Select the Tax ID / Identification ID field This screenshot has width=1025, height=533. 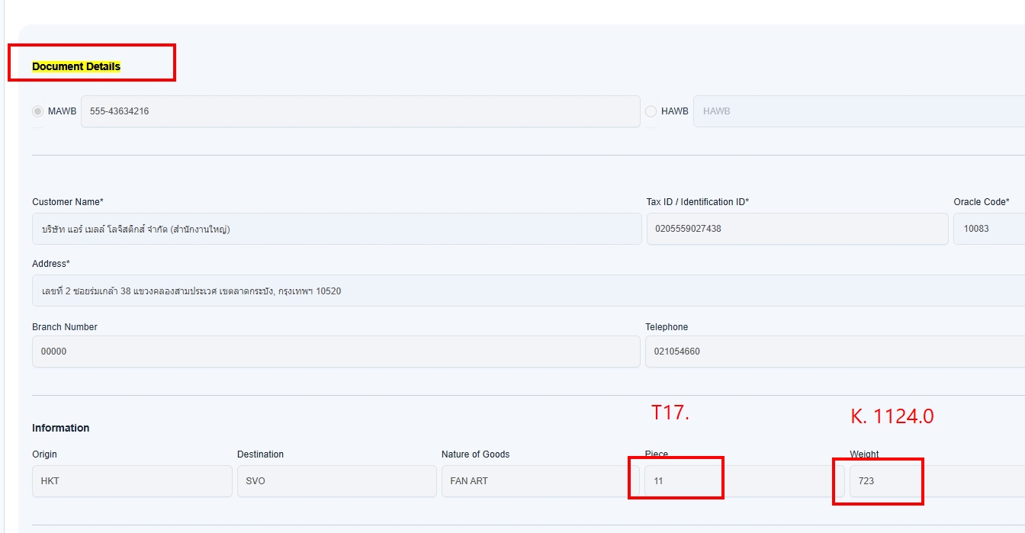(797, 229)
